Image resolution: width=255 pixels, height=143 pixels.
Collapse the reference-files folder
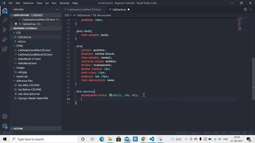click(x=35, y=81)
